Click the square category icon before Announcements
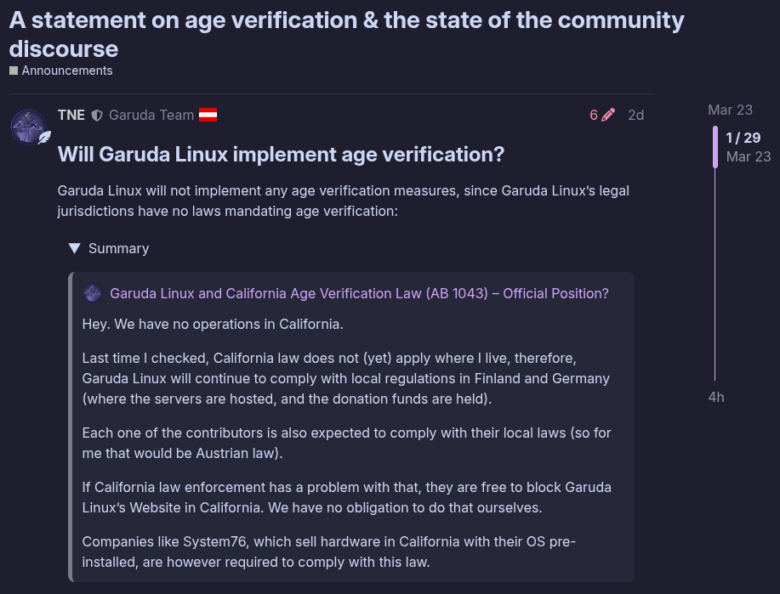Viewport: 780px width, 594px height. [12, 71]
